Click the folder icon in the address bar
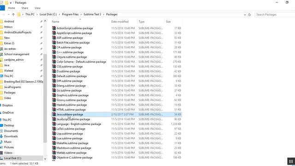 pos(19,14)
